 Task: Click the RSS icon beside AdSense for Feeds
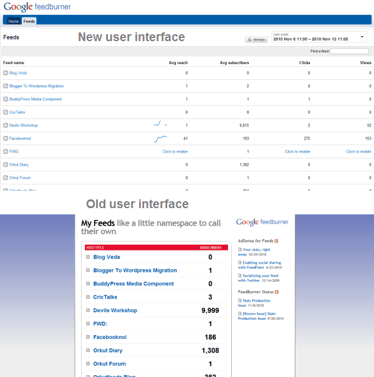(276, 241)
